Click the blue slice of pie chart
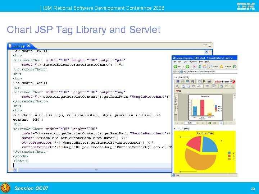The height and width of the screenshot is (194, 259). pyautogui.click(x=210, y=144)
